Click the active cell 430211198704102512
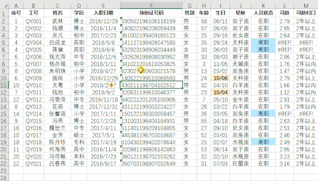Image resolution: width=318 pixels, height=181 pixels. pyautogui.click(x=151, y=85)
